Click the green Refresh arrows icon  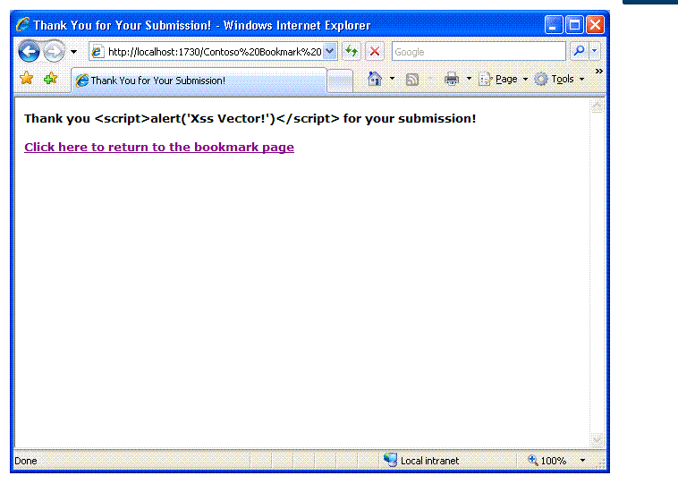point(352,52)
